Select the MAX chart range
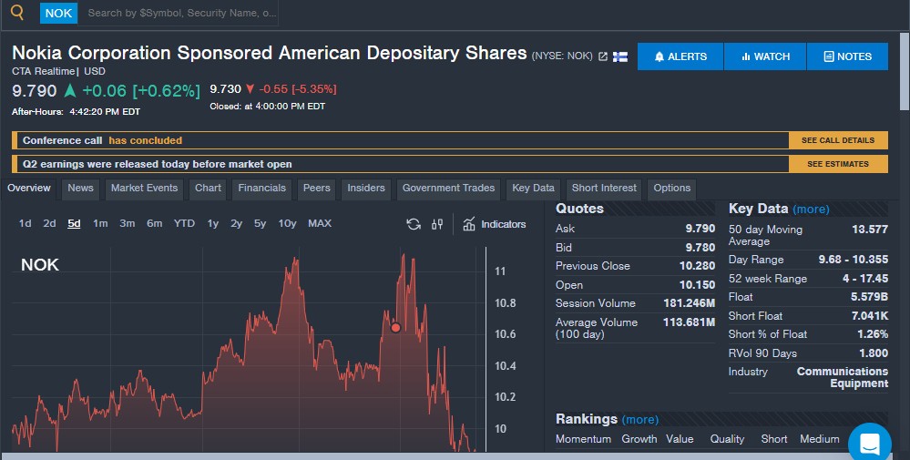This screenshot has width=910, height=460. [320, 223]
